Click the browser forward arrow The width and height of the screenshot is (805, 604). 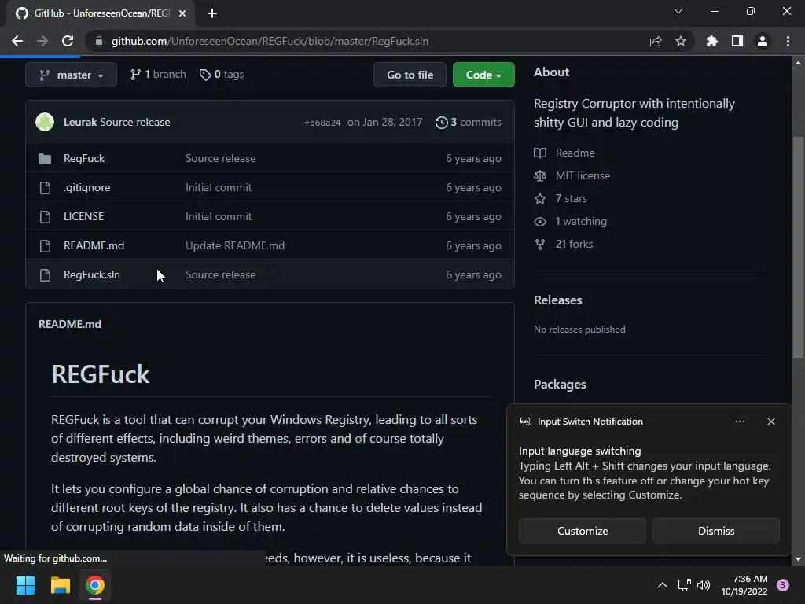click(x=42, y=41)
